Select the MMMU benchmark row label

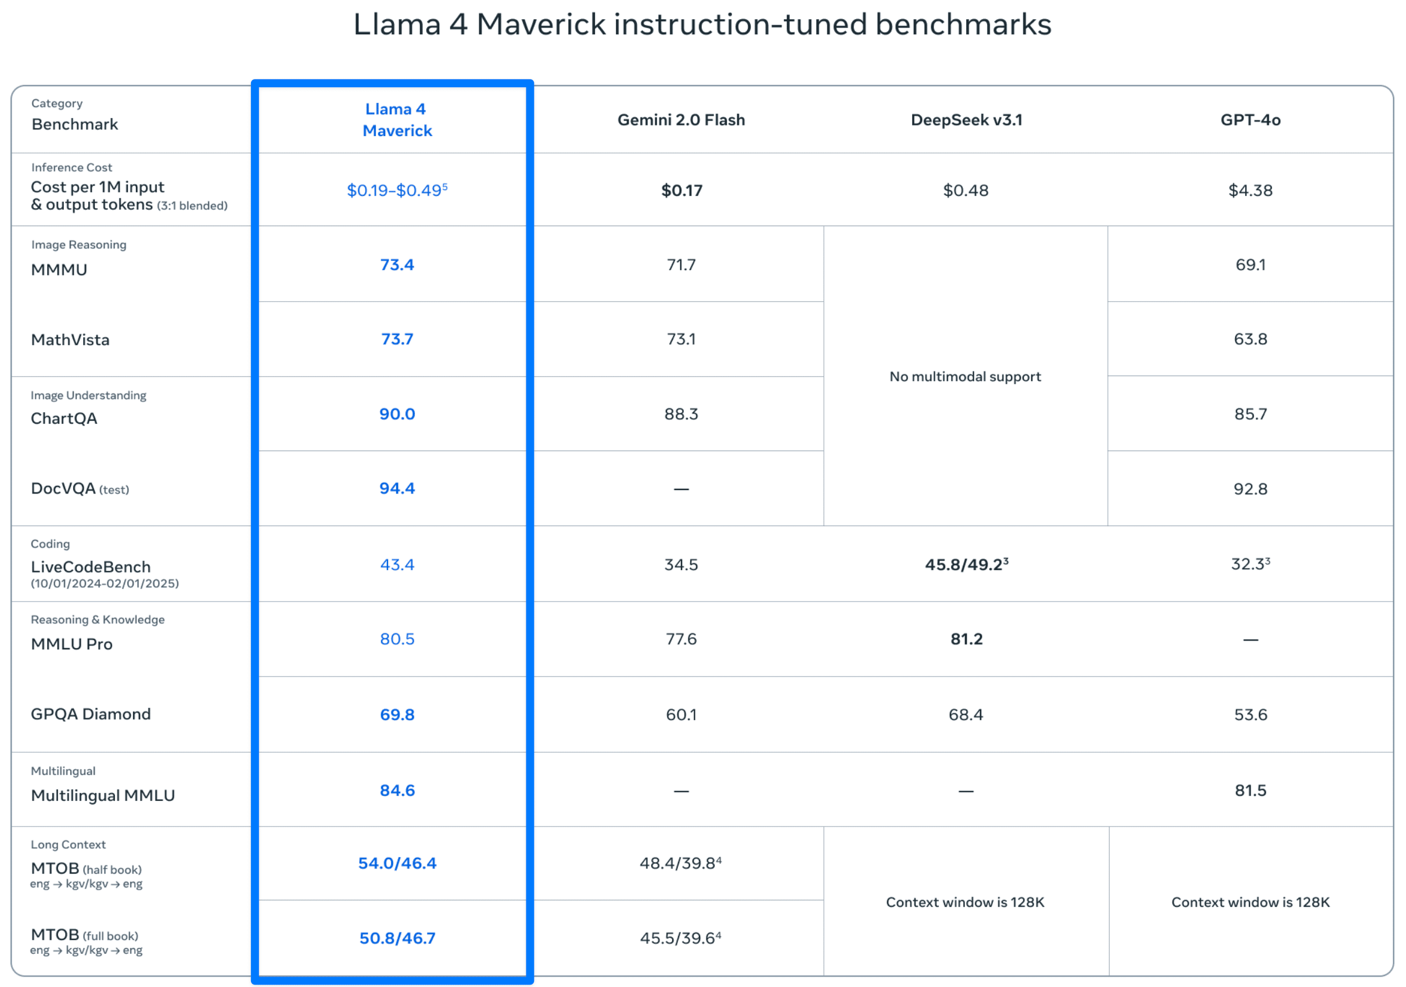click(59, 270)
